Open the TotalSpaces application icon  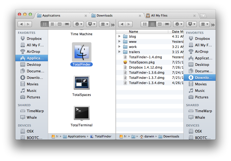click(82, 83)
